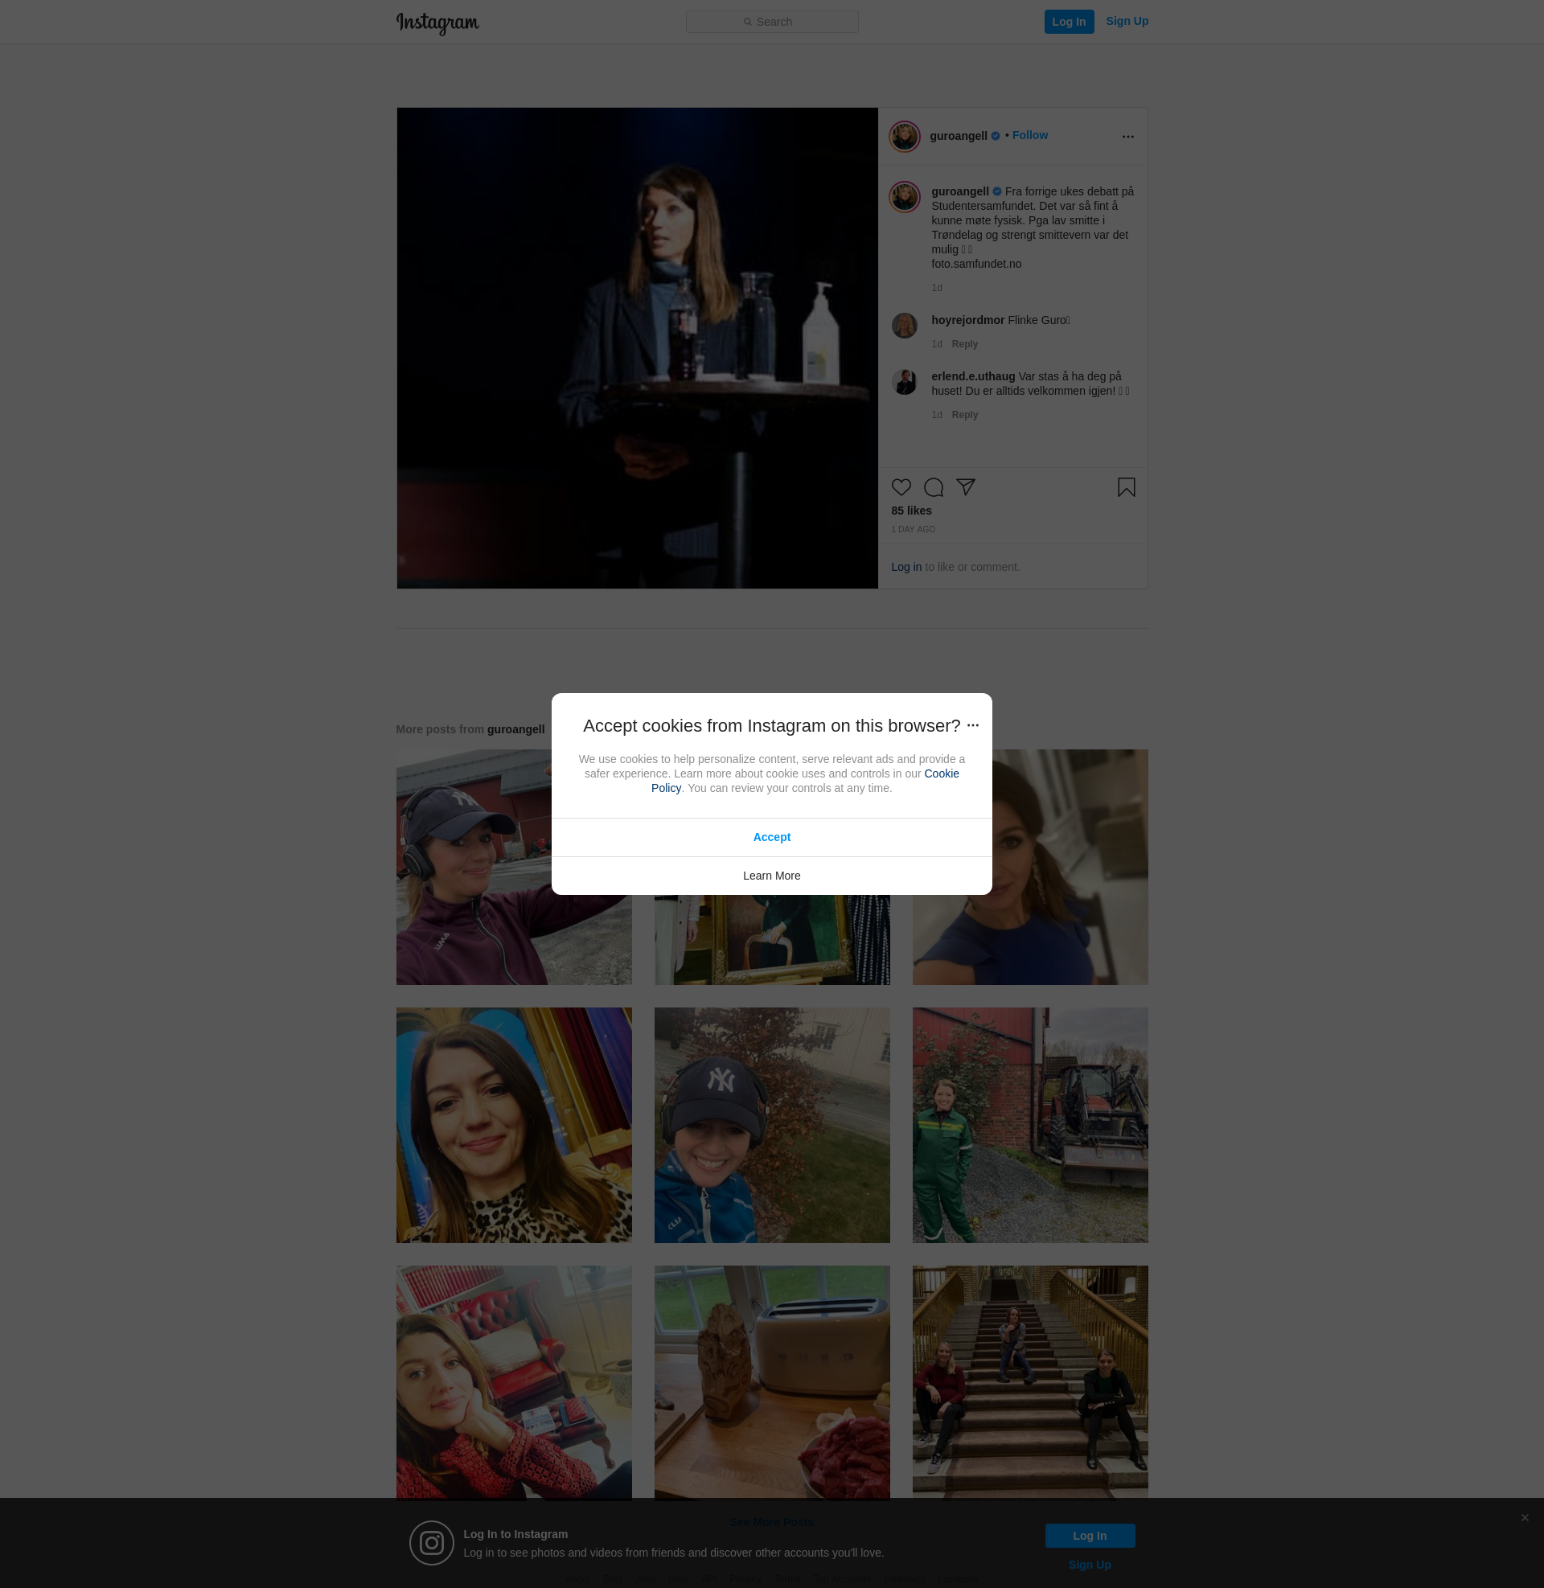Image resolution: width=1544 pixels, height=1588 pixels.
Task: Accept cookies in the dialog
Action: point(771,837)
